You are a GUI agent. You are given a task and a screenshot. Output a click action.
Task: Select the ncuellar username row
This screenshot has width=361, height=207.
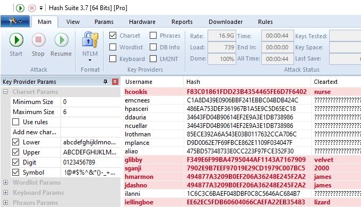136,126
